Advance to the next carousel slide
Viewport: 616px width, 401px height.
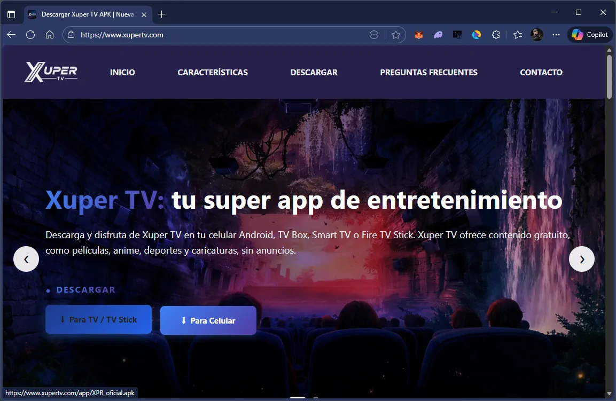582,259
